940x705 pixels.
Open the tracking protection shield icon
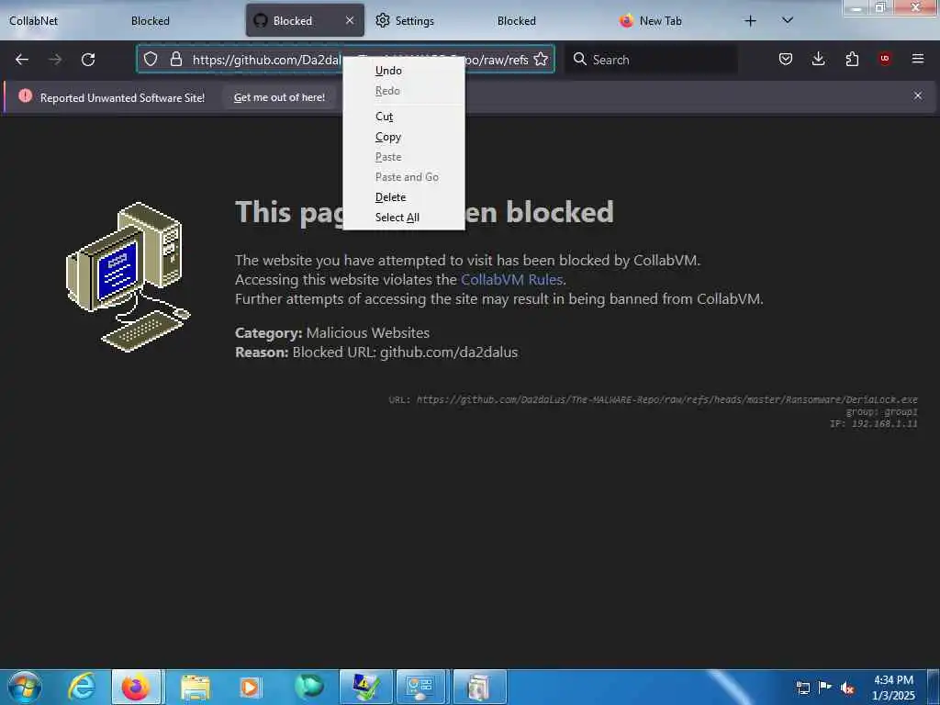tap(151, 60)
